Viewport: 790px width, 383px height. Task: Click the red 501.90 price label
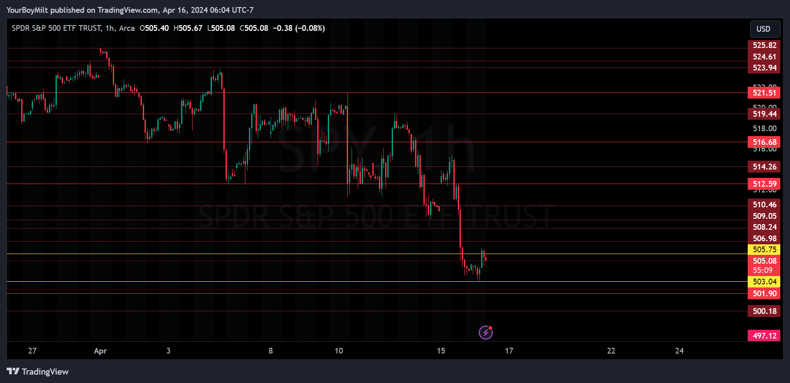(764, 293)
